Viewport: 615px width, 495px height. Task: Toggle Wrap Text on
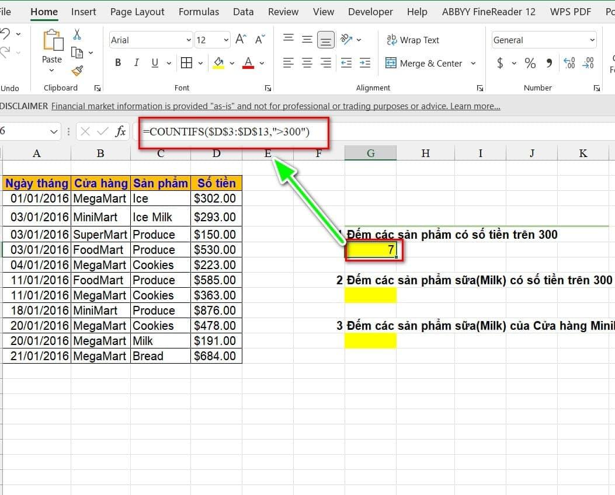click(412, 40)
